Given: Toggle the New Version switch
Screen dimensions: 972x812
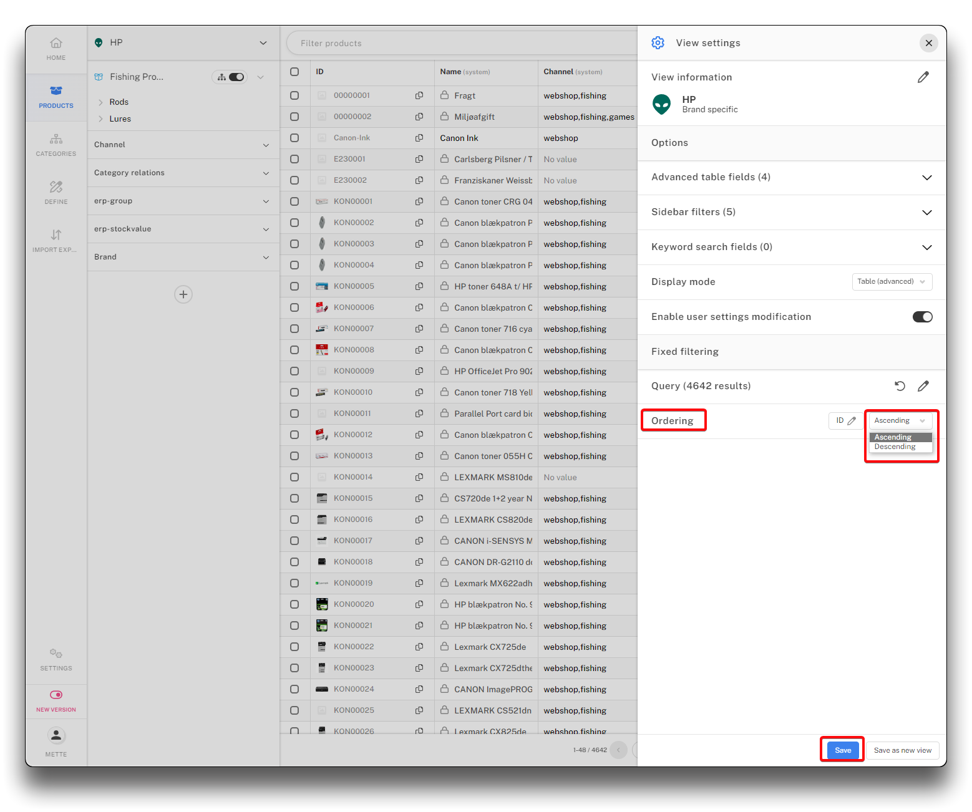Looking at the screenshot, I should [x=56, y=695].
